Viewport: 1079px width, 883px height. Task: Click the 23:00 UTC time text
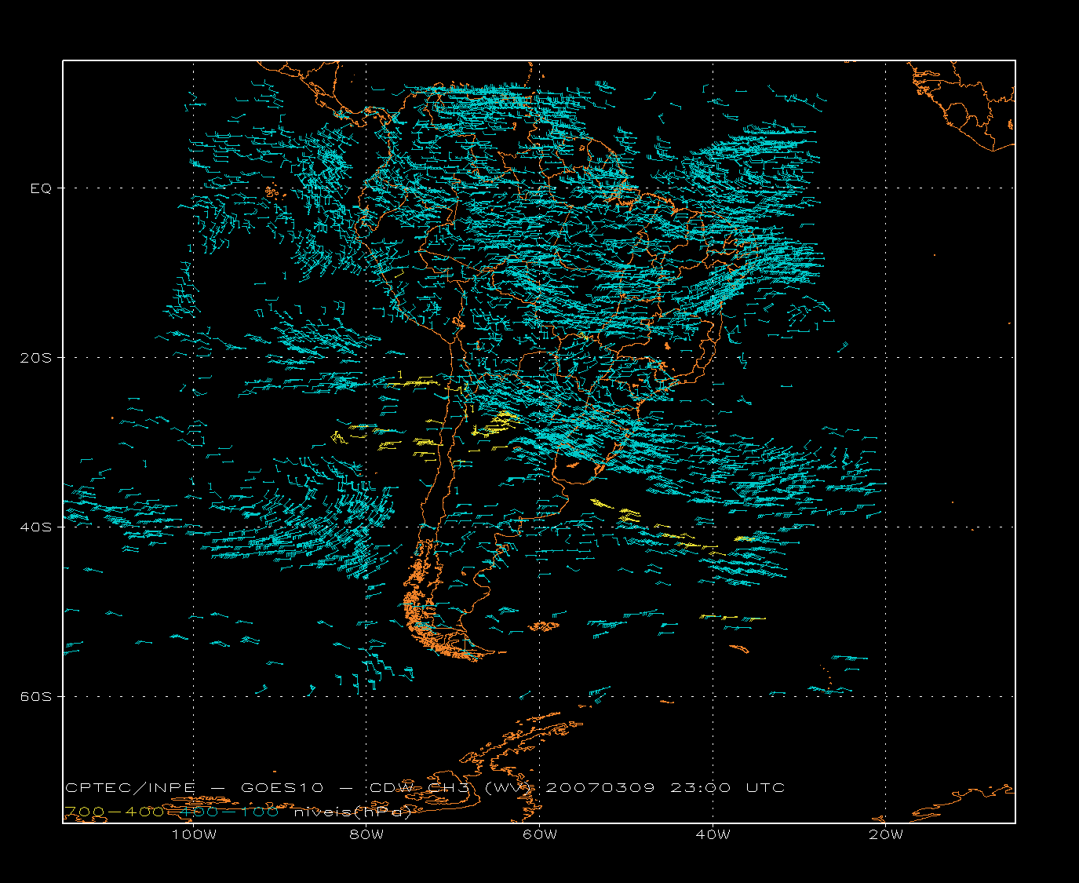(727, 788)
